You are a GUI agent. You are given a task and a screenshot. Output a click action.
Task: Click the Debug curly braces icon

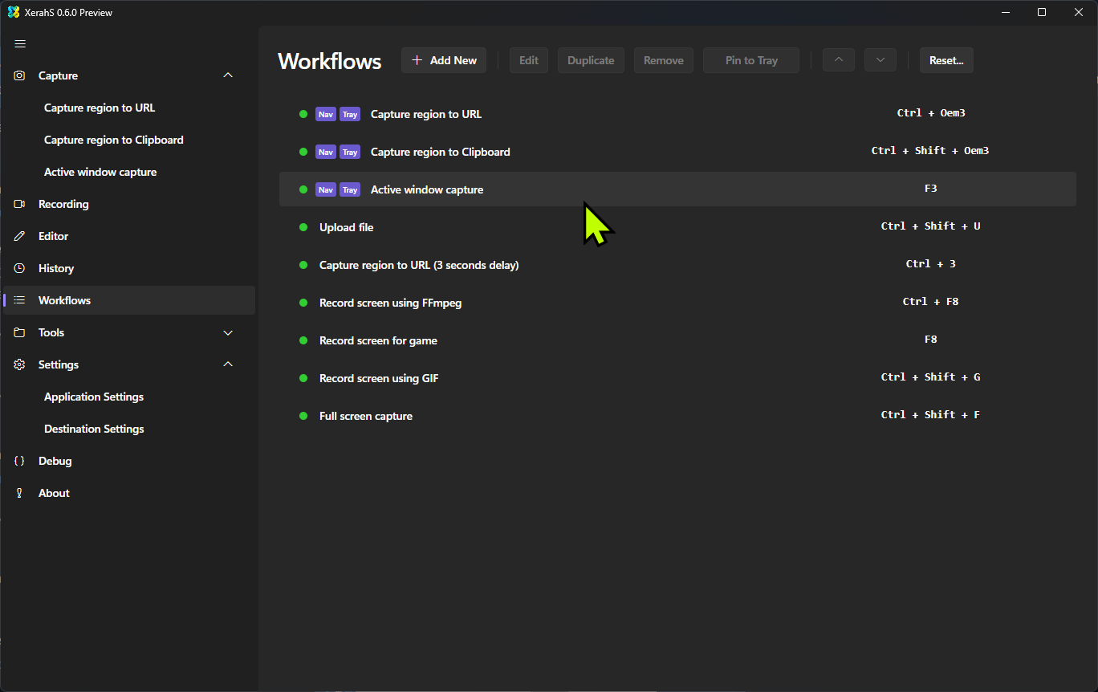pyautogui.click(x=20, y=461)
